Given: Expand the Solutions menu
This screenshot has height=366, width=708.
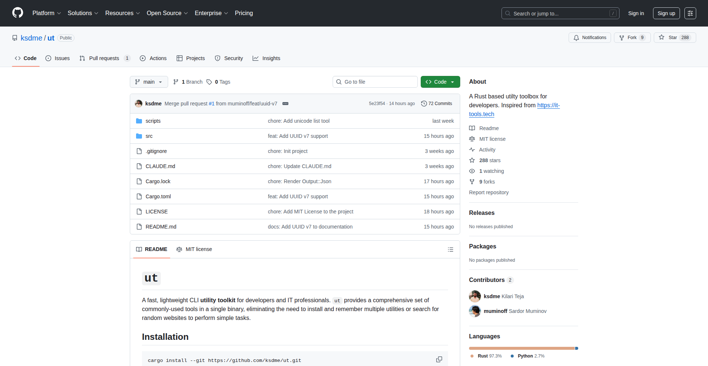Looking at the screenshot, I should [x=83, y=13].
